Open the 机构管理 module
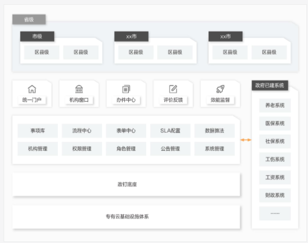 click(38, 149)
